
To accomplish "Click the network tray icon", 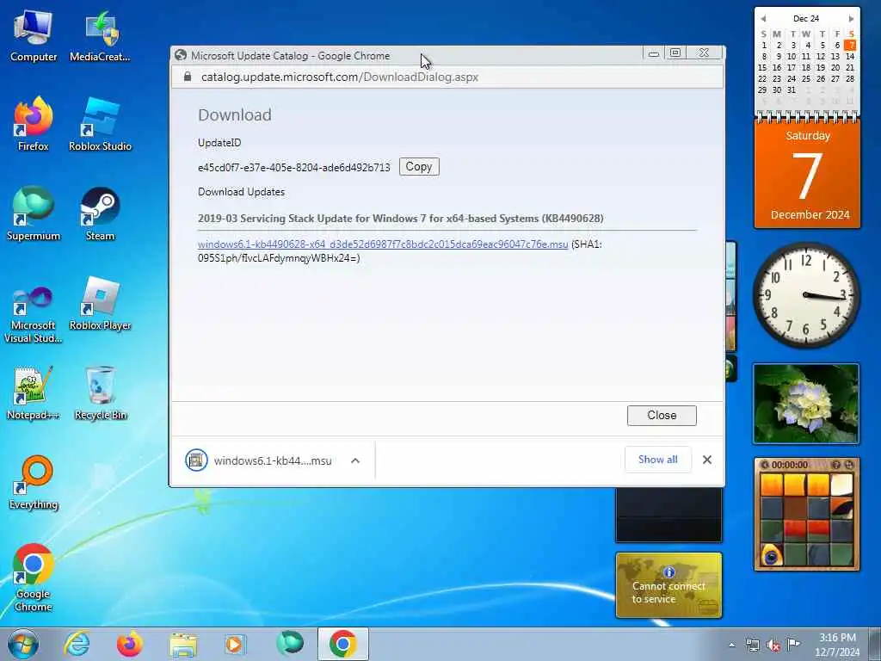I will [x=752, y=646].
